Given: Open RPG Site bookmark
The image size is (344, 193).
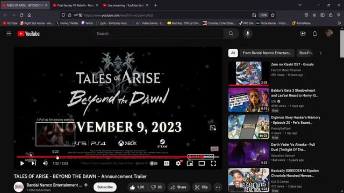Looking at the screenshot, I should point(246,23).
